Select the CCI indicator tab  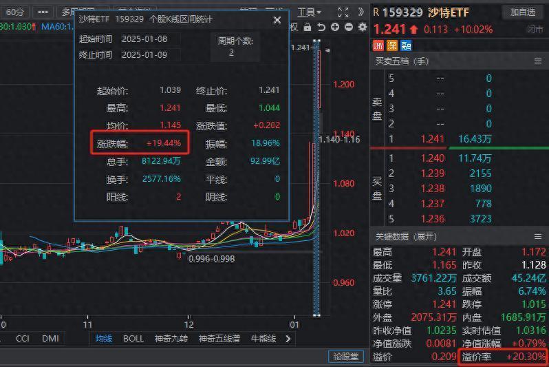coord(23,339)
